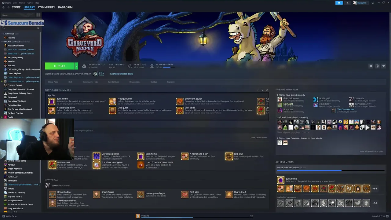This screenshot has height=220, width=391.
Task: Open the Guides tab
Action: [154, 82]
